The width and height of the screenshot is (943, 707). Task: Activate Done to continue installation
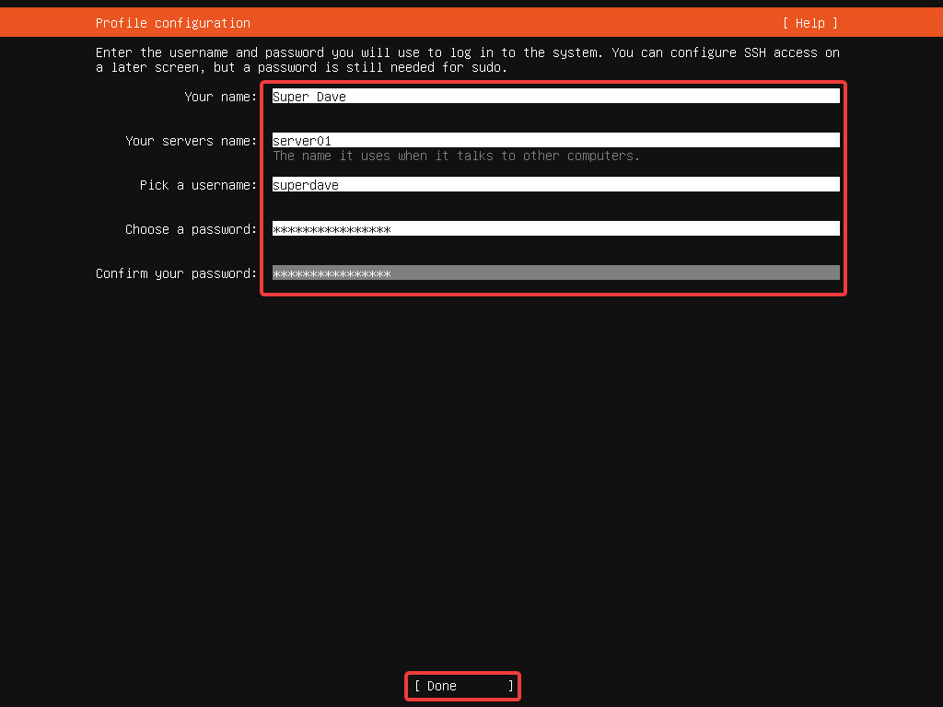462,685
